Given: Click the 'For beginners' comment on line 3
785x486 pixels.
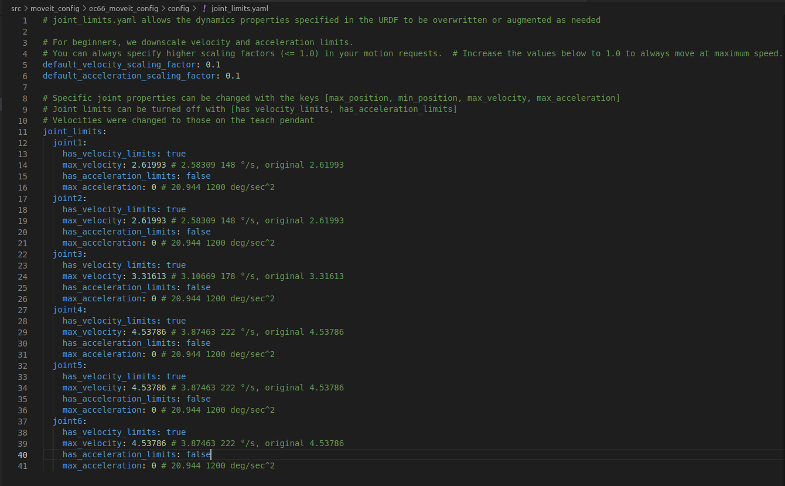Looking at the screenshot, I should 198,43.
